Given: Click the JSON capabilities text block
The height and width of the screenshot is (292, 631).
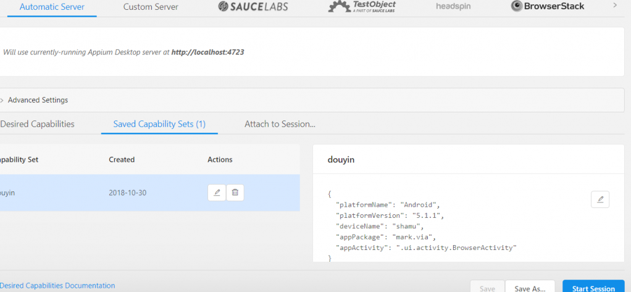Looking at the screenshot, I should (426, 226).
